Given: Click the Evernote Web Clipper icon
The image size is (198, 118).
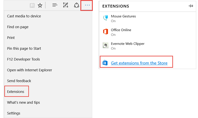Looking at the screenshot, I should [x=106, y=45].
